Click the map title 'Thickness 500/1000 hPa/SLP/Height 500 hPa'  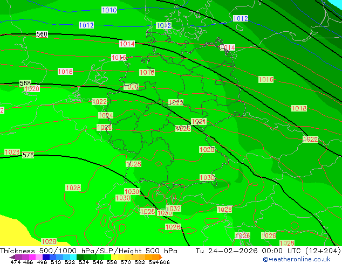88,251
